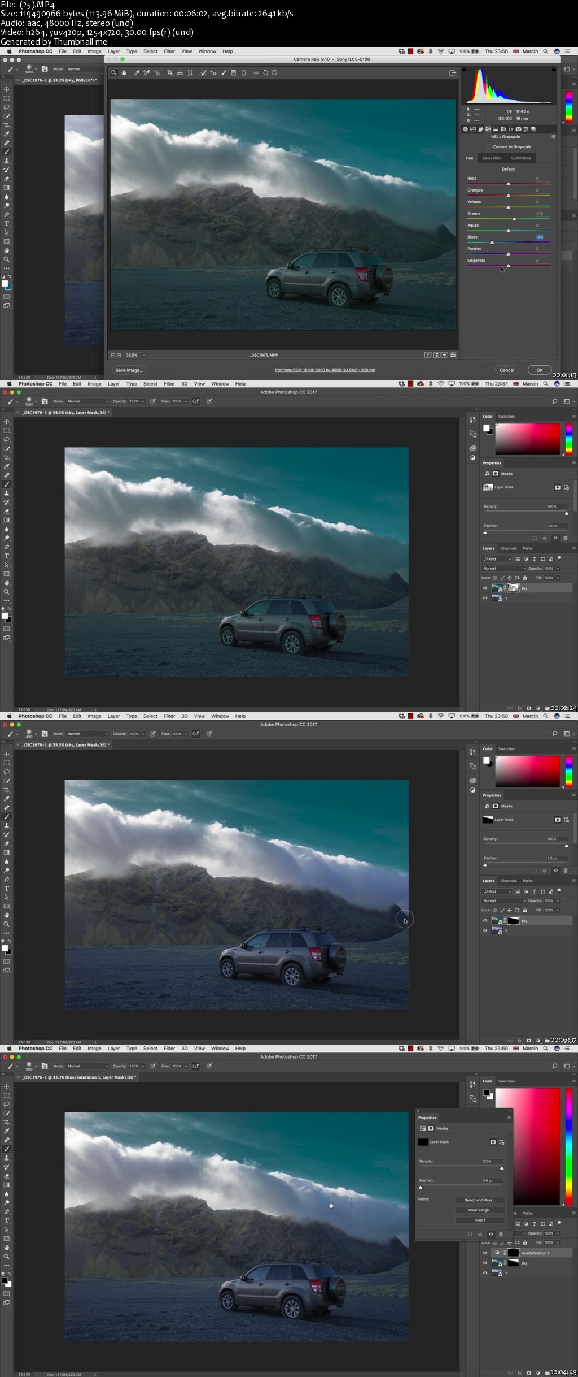578x1377 pixels.
Task: Select the Zoom tool in the 00:02:24 toolbox
Action: 7,591
